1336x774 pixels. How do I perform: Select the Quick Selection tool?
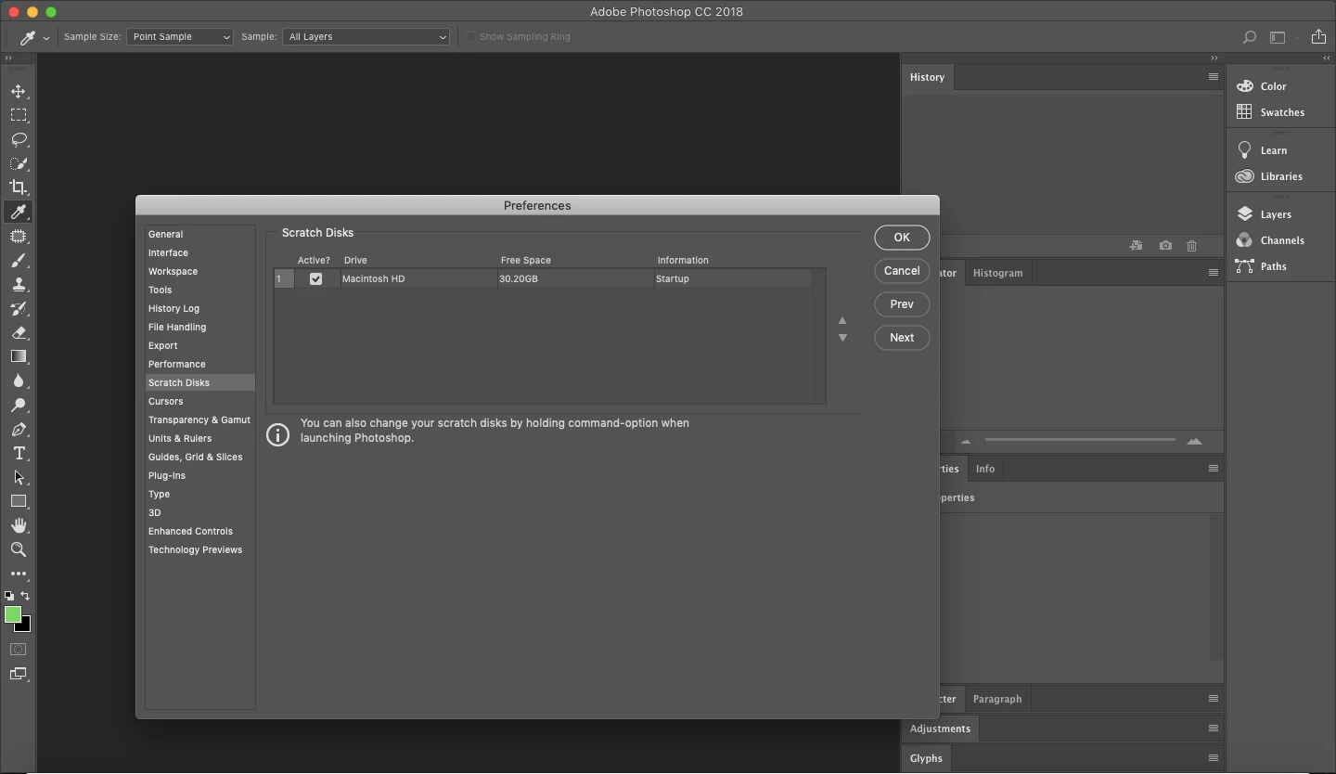coord(19,163)
